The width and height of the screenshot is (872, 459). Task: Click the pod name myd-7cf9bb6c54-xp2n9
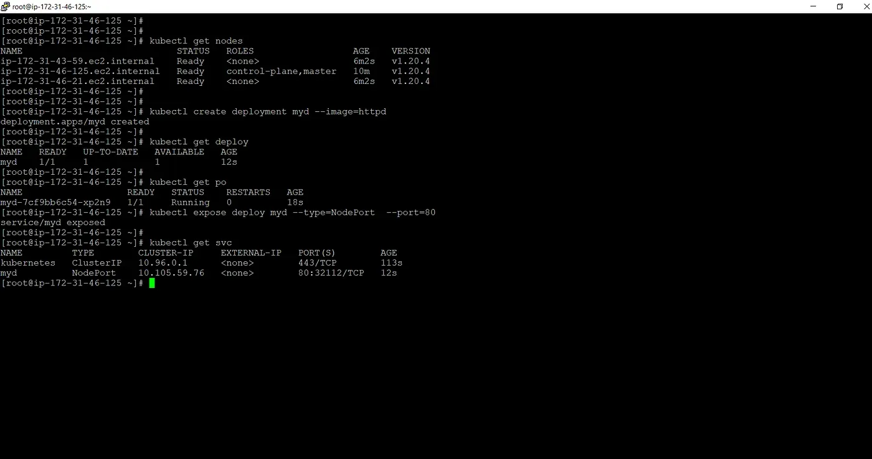coord(55,202)
